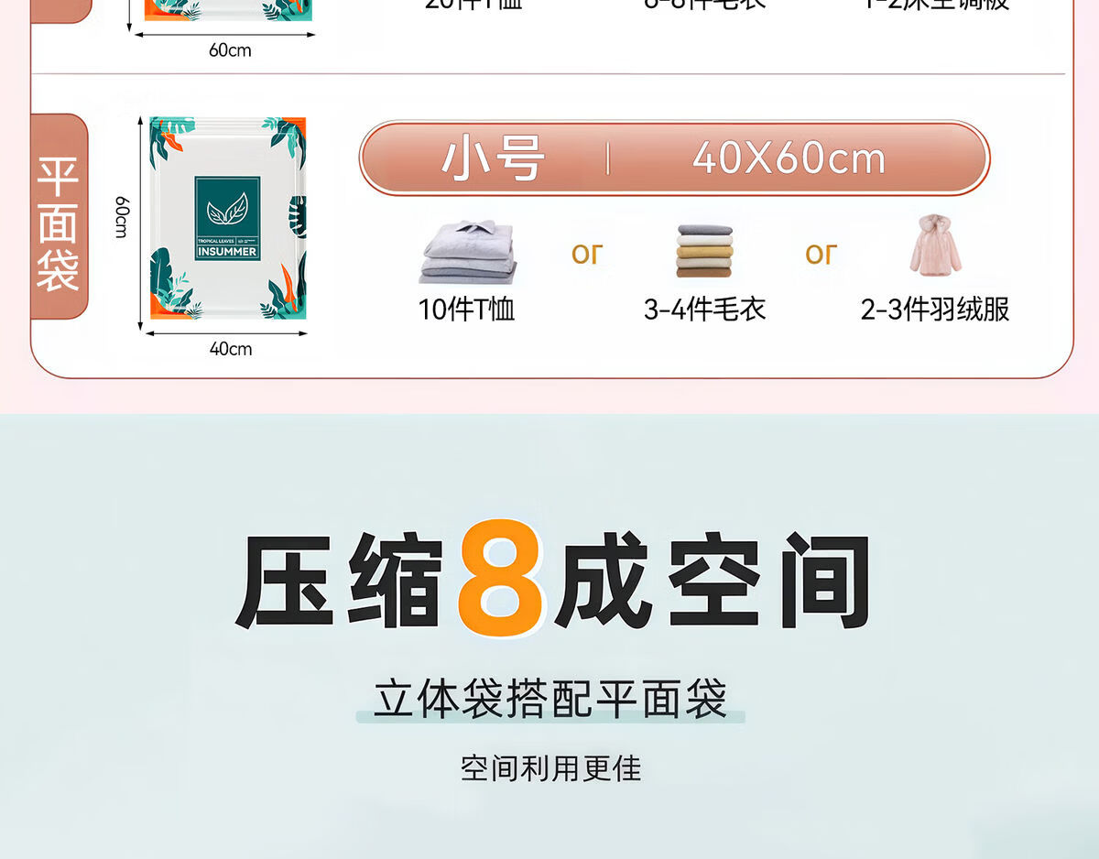The height and width of the screenshot is (859, 1099).
Task: Click the 2-3件羽绒服 caption
Action: pyautogui.click(x=935, y=310)
